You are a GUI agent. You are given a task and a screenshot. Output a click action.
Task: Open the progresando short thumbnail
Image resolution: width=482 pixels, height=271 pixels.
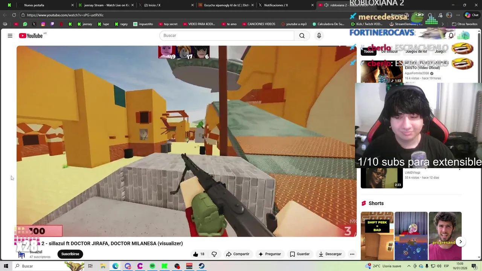point(445,236)
